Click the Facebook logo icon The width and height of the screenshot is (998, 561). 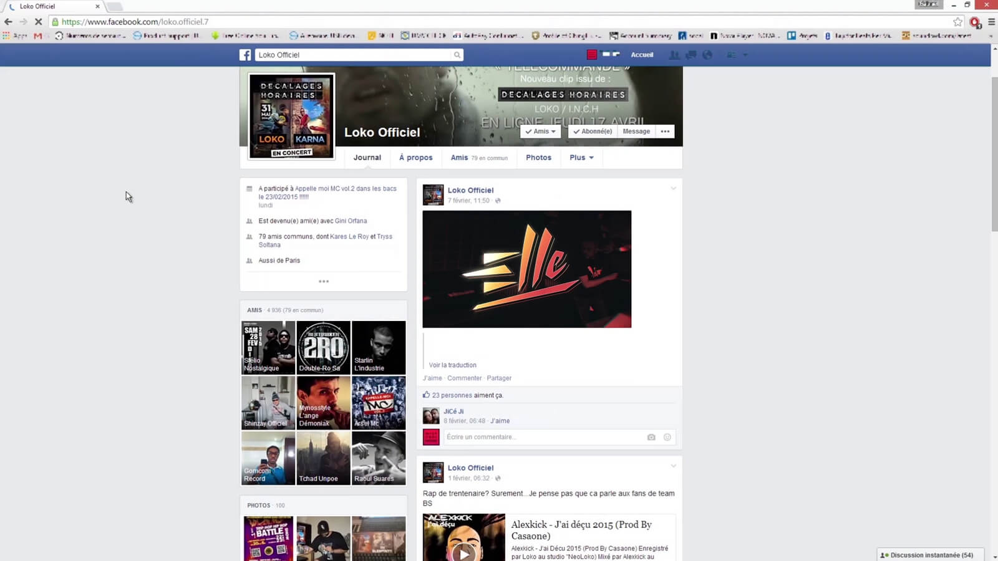[x=245, y=55]
